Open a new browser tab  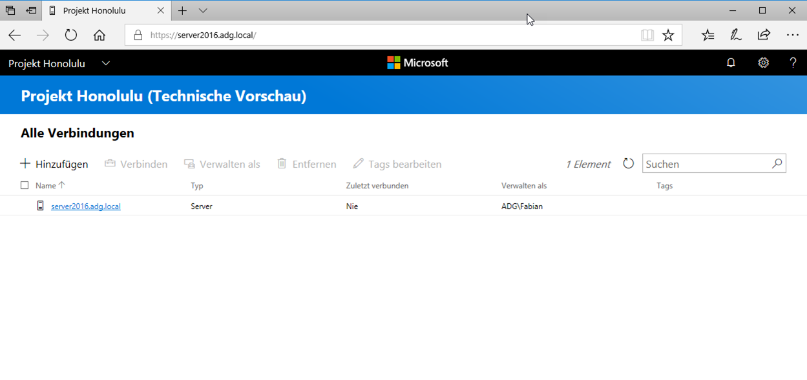[182, 10]
